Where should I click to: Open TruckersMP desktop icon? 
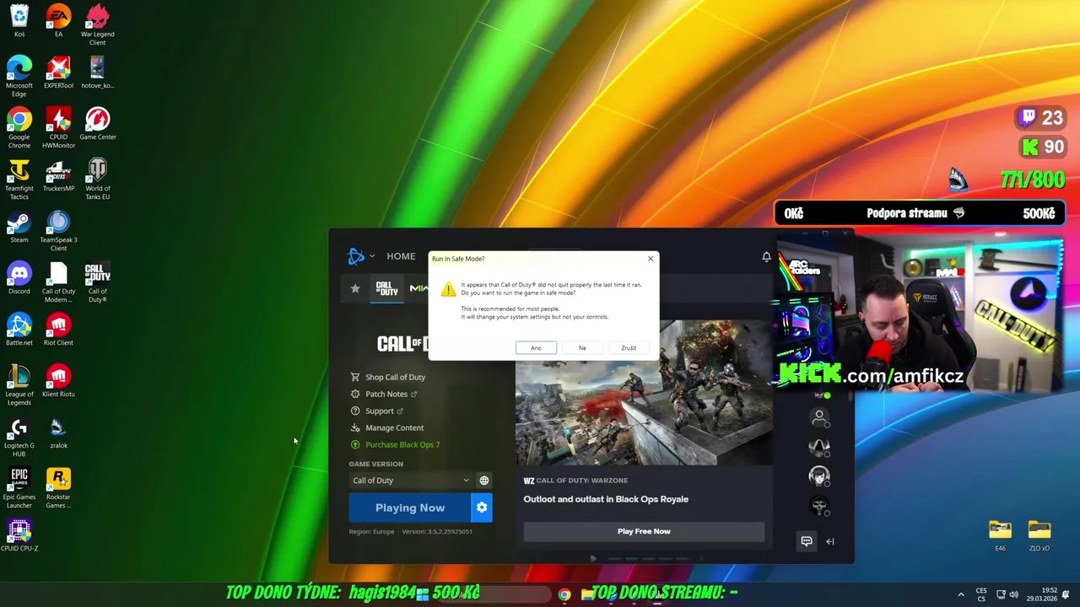[x=58, y=175]
